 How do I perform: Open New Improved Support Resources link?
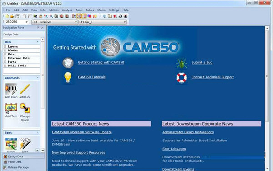79,152
